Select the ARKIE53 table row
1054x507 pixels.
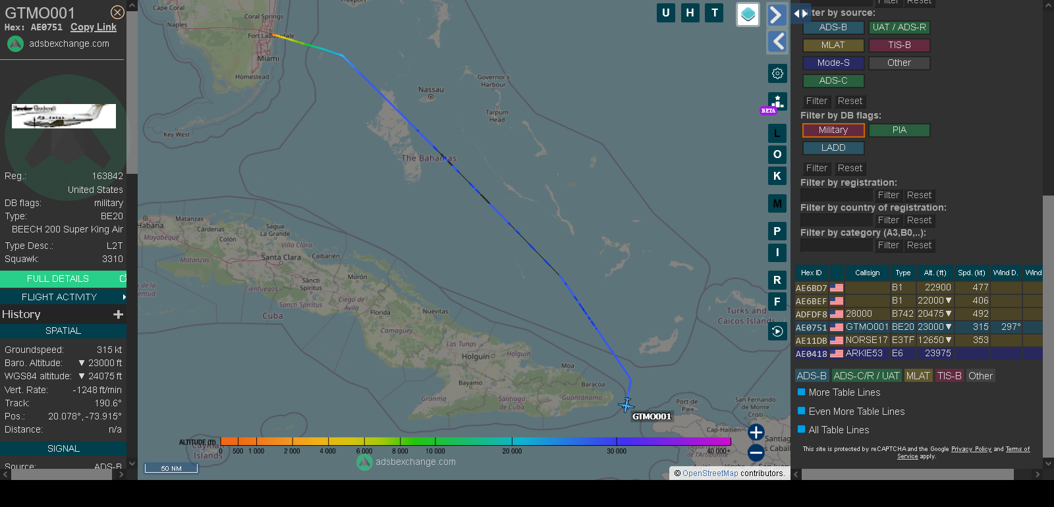coord(918,354)
